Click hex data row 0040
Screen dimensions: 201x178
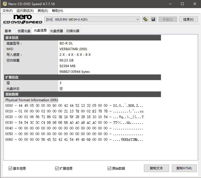(x=74, y=128)
